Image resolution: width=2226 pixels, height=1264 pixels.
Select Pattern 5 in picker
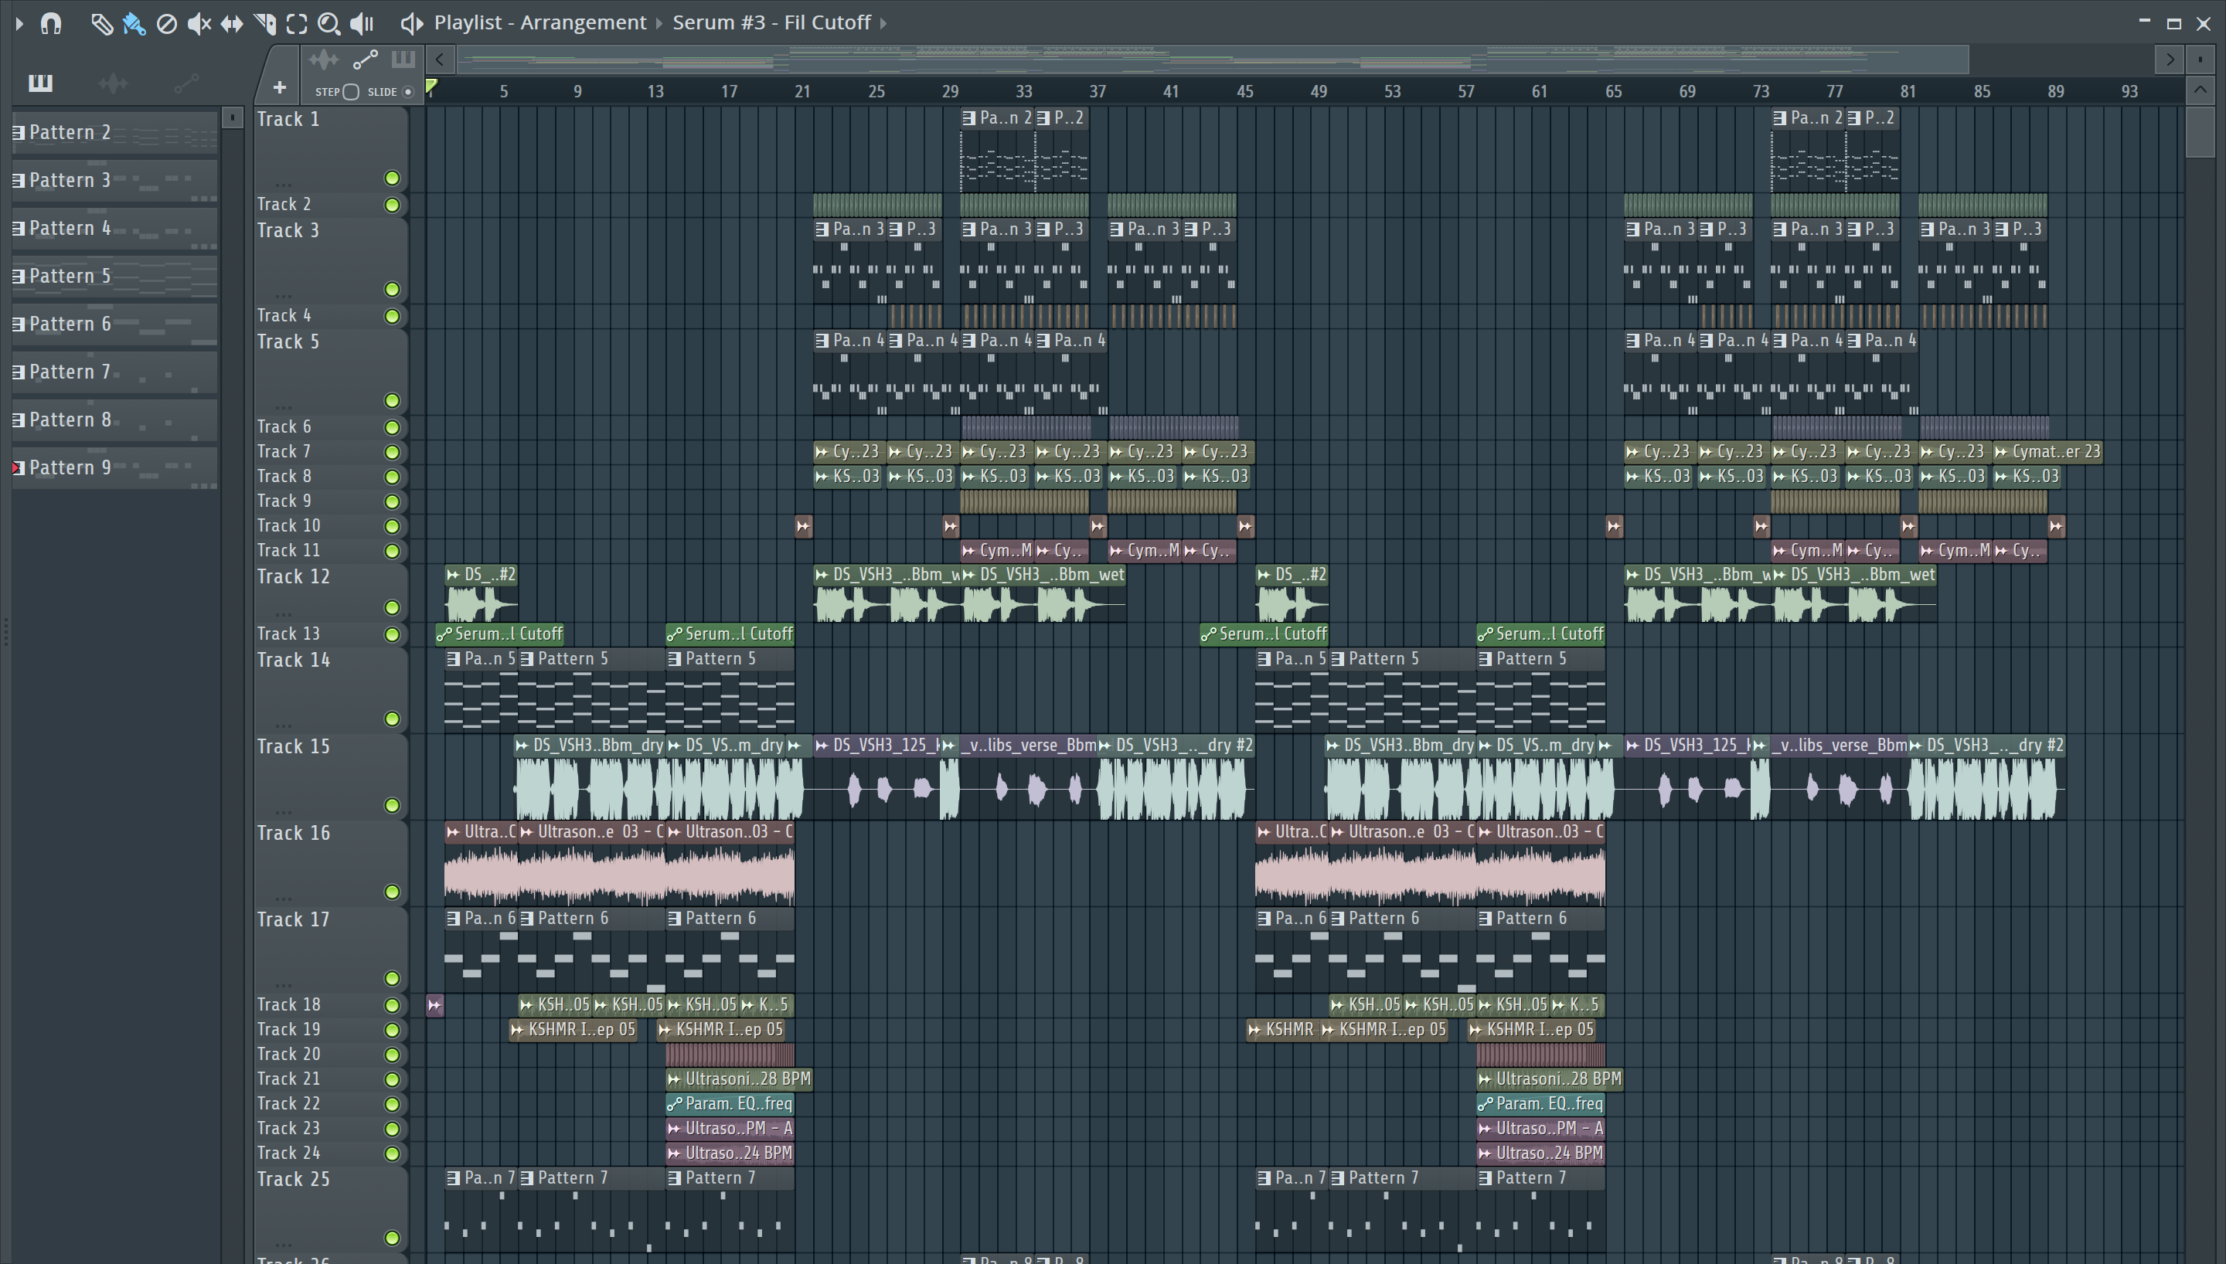pos(114,276)
